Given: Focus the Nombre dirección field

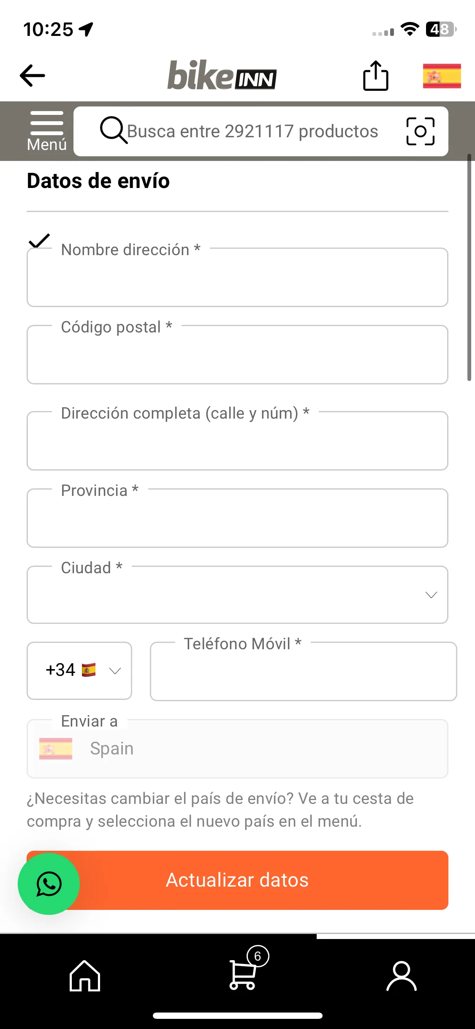Looking at the screenshot, I should click(x=237, y=277).
